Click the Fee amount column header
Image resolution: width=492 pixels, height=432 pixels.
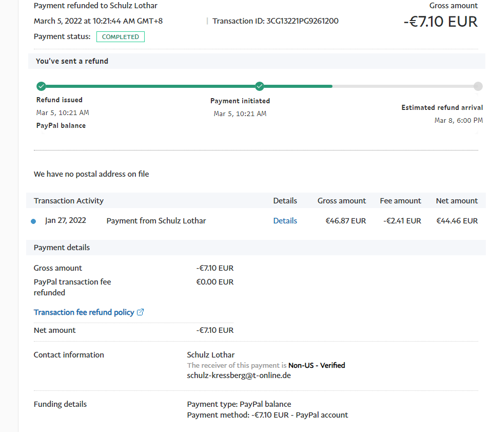pyautogui.click(x=400, y=201)
